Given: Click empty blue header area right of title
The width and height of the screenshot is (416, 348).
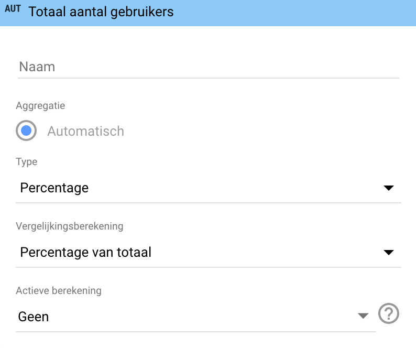Looking at the screenshot, I should pyautogui.click(x=293, y=13).
